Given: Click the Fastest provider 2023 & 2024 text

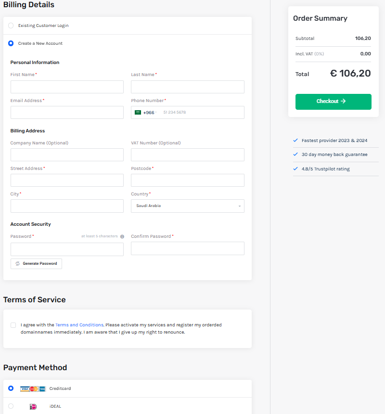Looking at the screenshot, I should pyautogui.click(x=334, y=141).
